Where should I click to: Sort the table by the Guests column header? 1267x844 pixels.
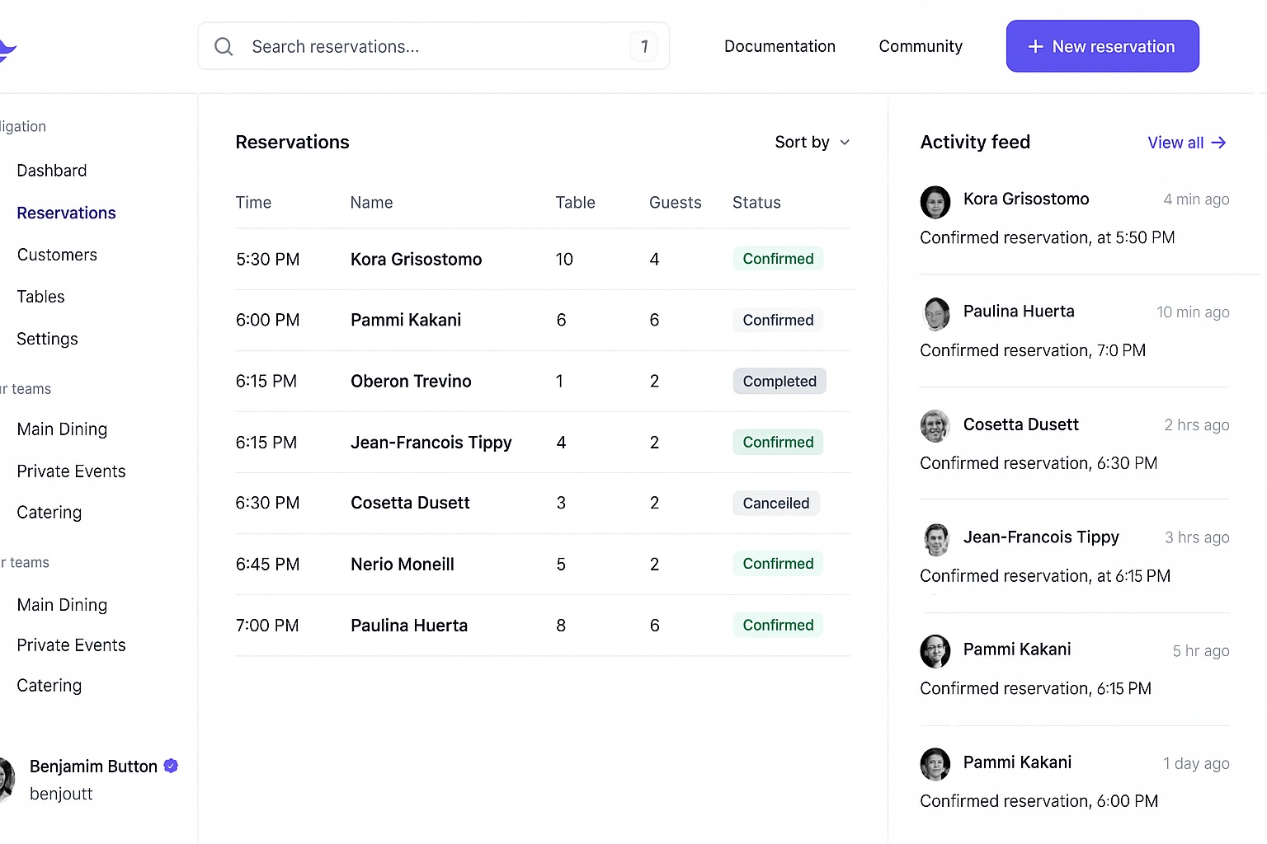click(x=675, y=203)
